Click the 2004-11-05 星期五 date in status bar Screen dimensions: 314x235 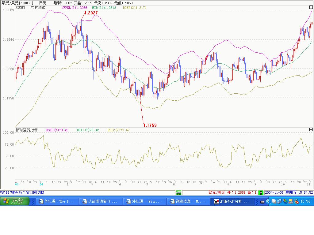click(x=281, y=193)
